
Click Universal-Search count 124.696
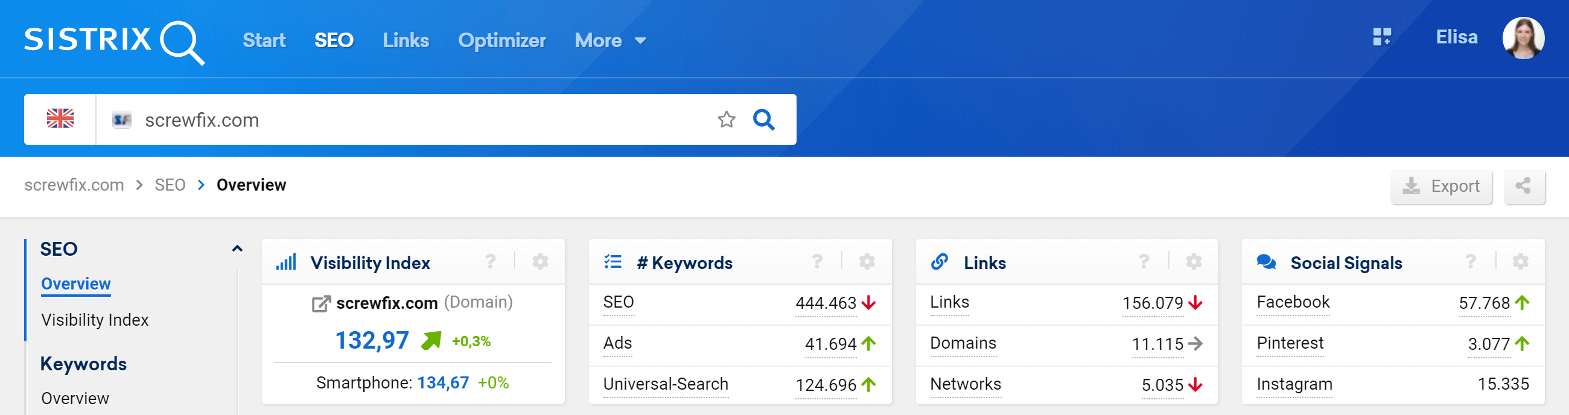(826, 385)
